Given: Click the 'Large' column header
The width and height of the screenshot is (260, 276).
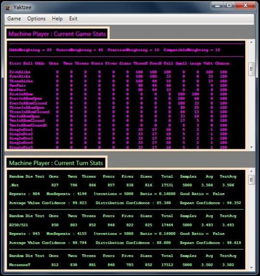Looking at the screenshot, I should (195, 63).
